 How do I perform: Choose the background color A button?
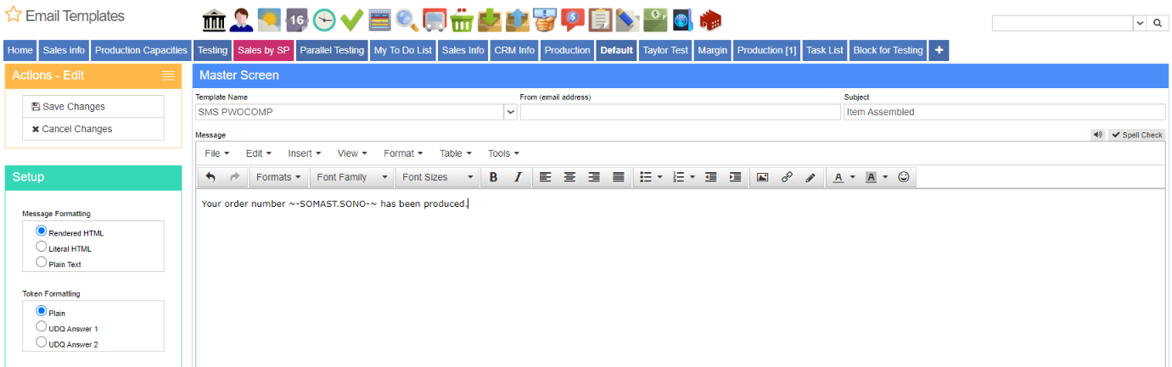tap(871, 177)
